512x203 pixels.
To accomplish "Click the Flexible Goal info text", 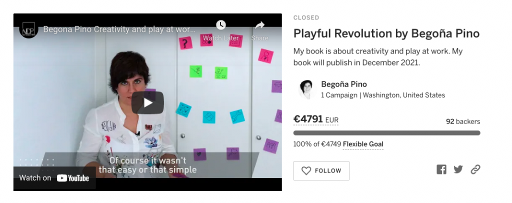I will 363,144.
